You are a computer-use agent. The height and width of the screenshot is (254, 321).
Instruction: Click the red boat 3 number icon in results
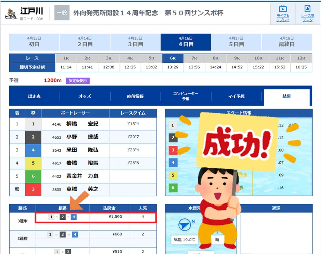coord(33,189)
